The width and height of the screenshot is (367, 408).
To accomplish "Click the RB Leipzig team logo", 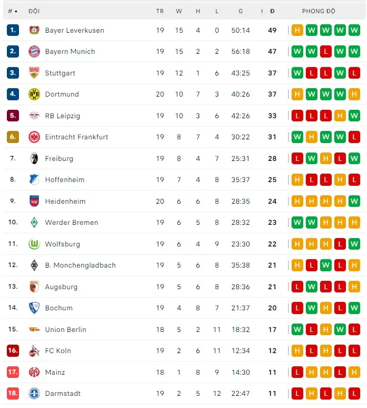I will (34, 116).
